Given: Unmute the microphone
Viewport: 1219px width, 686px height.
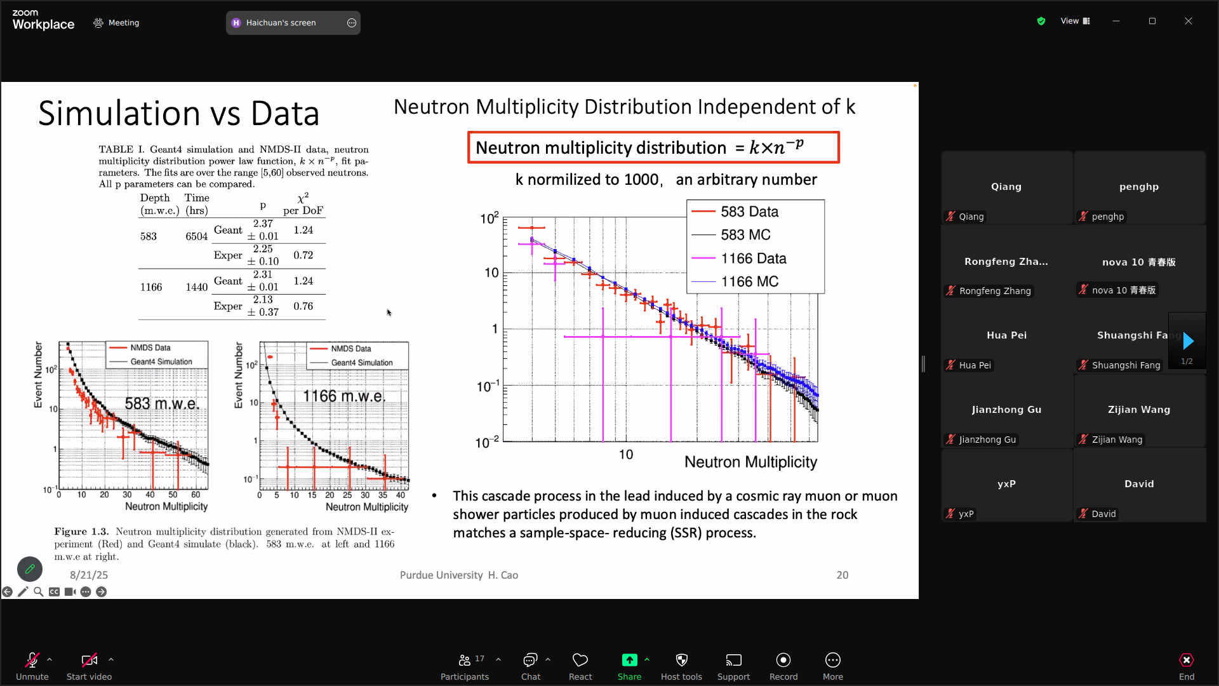Looking at the screenshot, I should (x=32, y=666).
